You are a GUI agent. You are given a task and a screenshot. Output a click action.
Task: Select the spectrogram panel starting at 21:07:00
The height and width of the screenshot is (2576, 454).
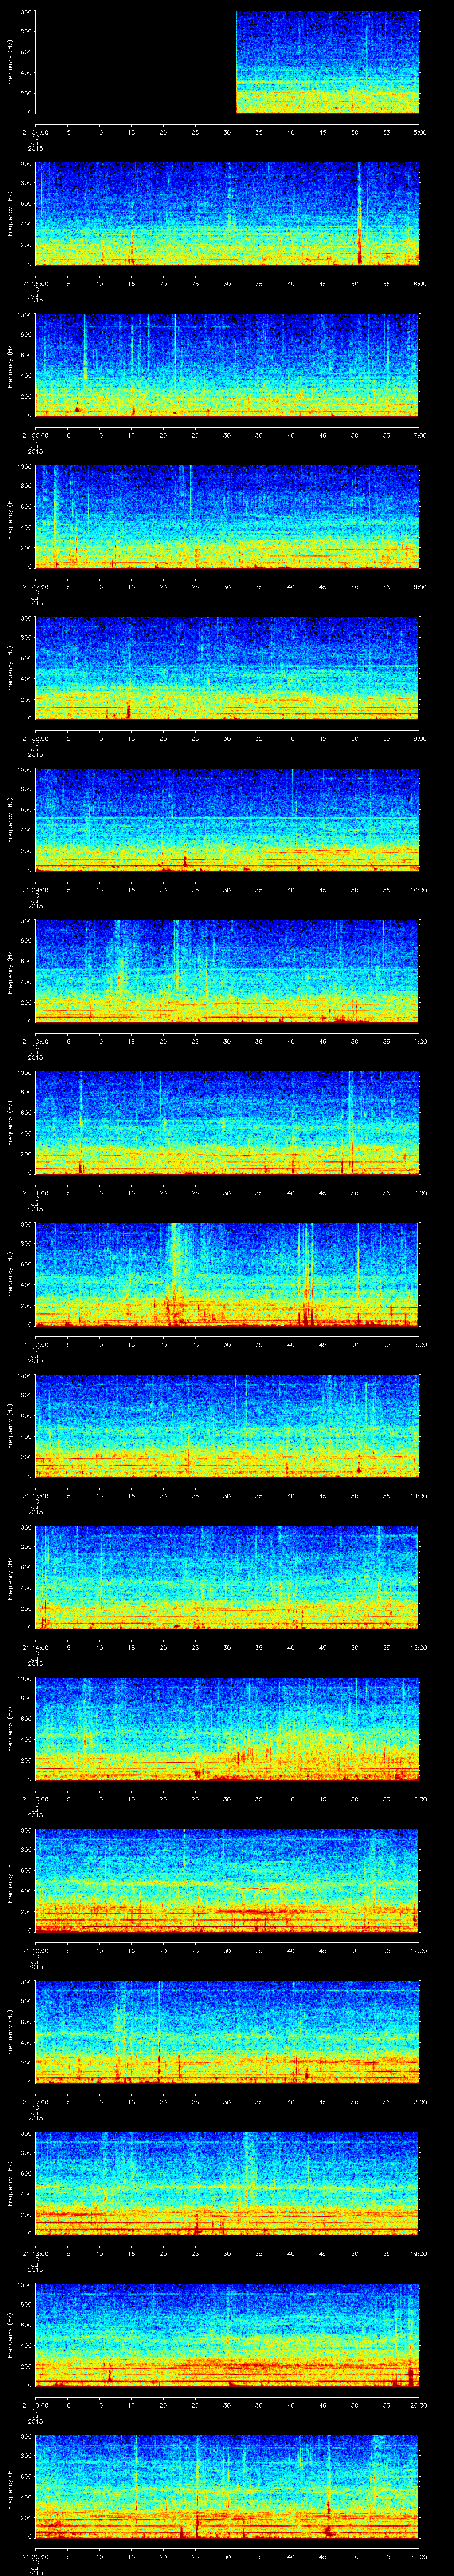(x=227, y=517)
